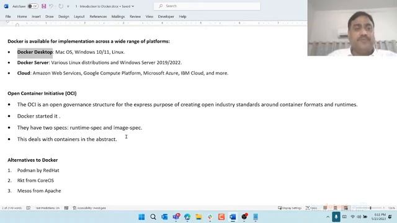Open Microsoft Teams from the taskbar
Screen dimensions: 397x223
coord(176,217)
